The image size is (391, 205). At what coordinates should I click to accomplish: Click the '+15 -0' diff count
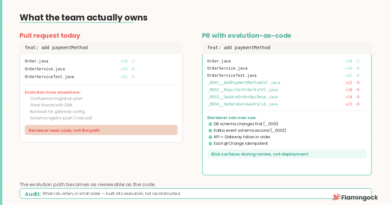tap(352, 104)
